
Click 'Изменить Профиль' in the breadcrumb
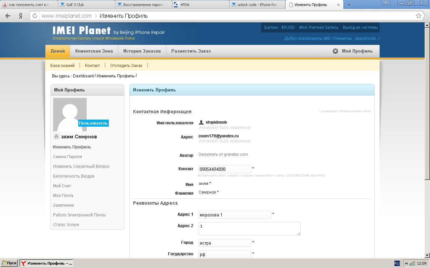click(x=116, y=76)
